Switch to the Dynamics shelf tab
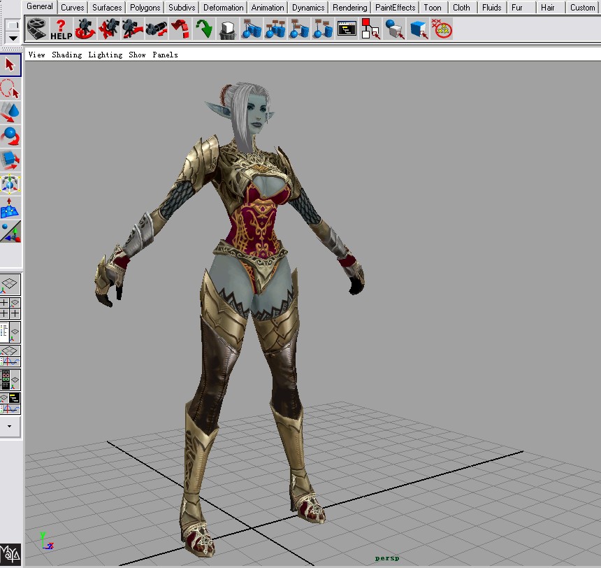Viewport: 601px width, 568px height. [x=308, y=7]
